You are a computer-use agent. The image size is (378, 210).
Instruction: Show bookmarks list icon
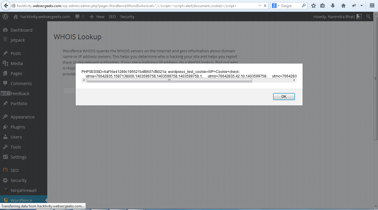pos(322,6)
